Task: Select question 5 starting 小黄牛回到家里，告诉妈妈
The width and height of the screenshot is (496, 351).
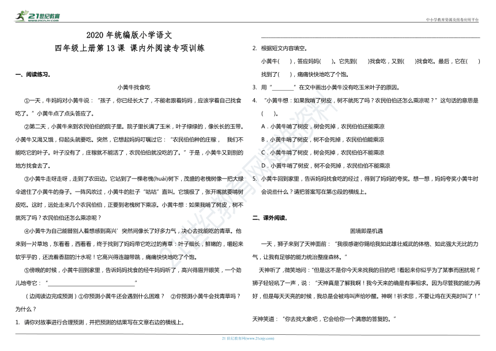Action: (365, 185)
